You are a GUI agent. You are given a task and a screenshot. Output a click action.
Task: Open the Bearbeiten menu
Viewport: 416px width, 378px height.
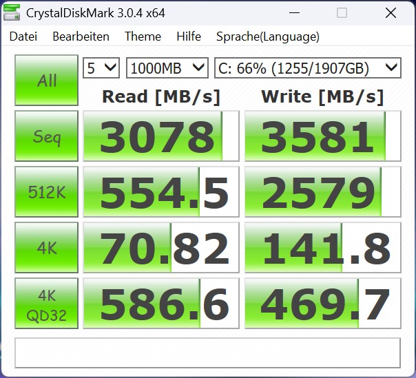(x=81, y=36)
